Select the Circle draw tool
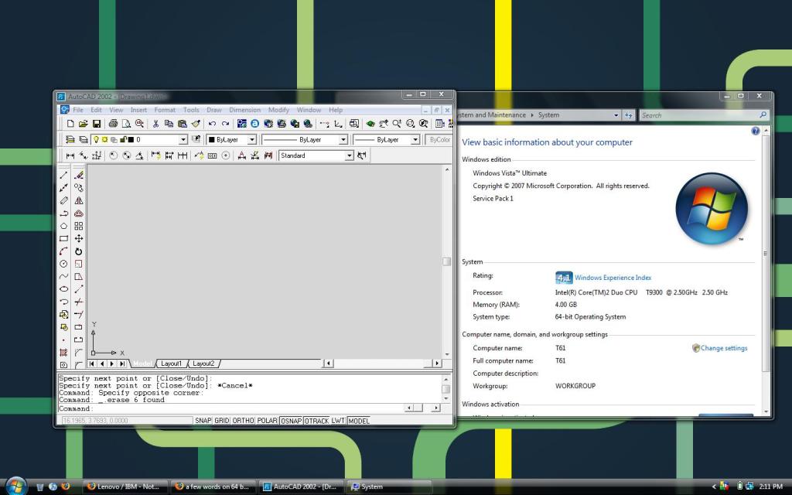 [63, 264]
